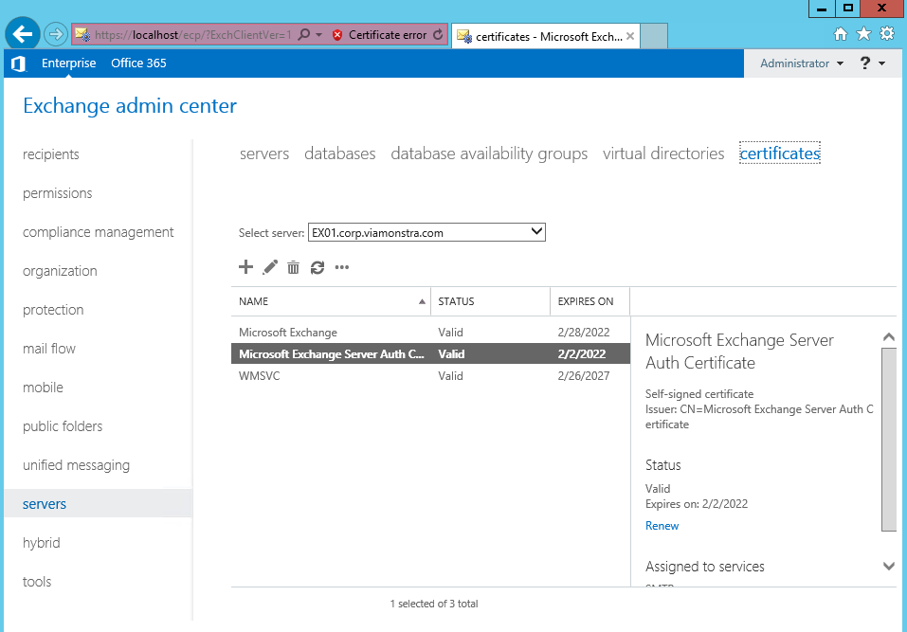This screenshot has height=632, width=907.
Task: Click the delete trash can icon
Action: click(294, 267)
